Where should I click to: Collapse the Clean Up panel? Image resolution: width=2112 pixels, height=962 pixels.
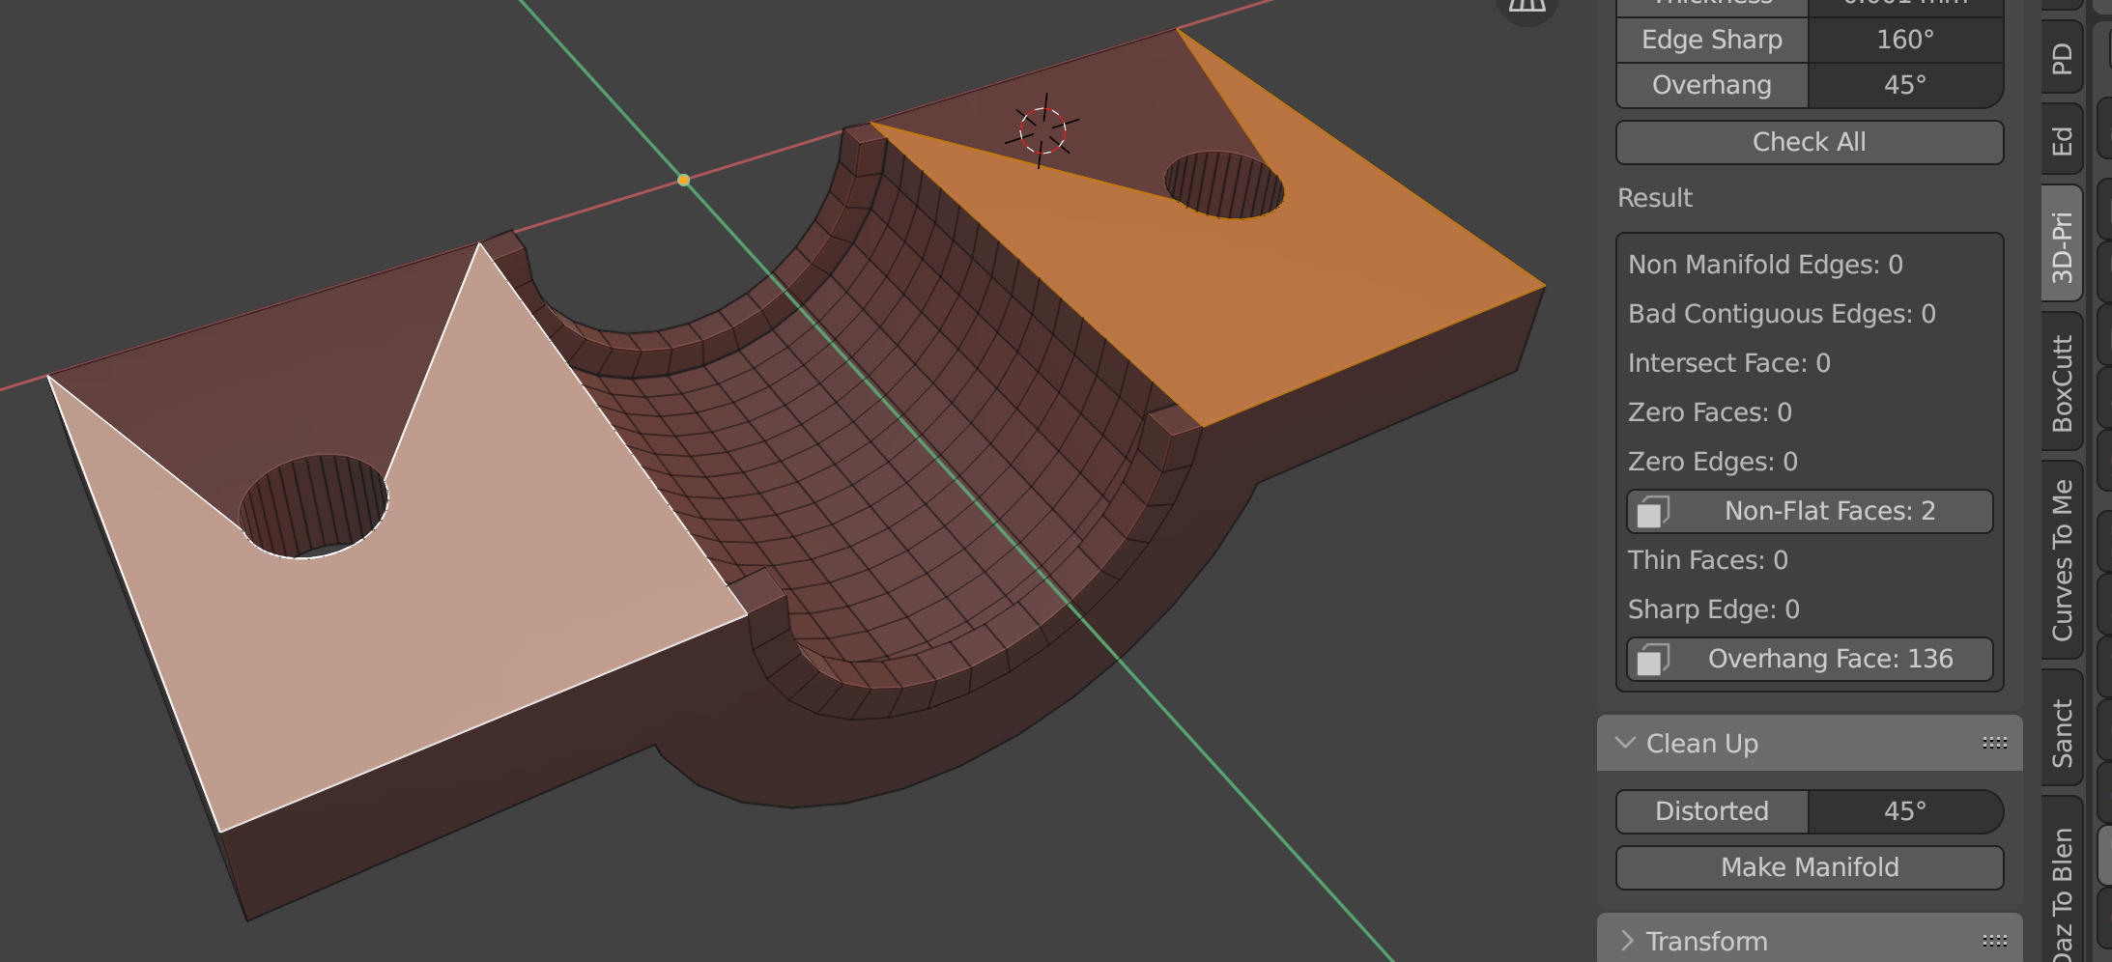(x=1809, y=743)
